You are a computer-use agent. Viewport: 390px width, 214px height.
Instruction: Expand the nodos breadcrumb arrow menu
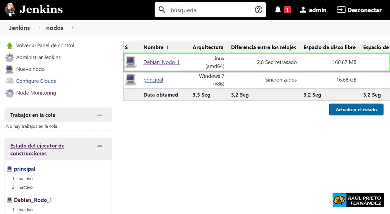coord(73,28)
